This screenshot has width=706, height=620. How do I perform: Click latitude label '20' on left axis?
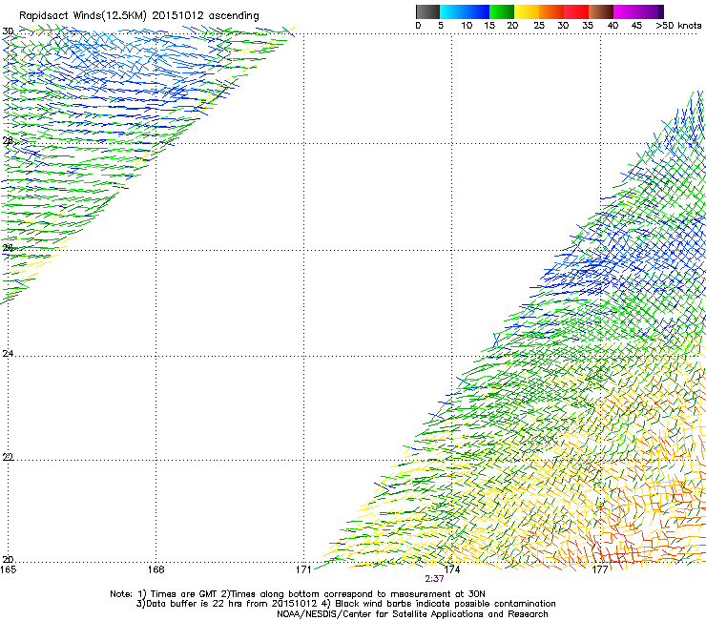click(8, 560)
